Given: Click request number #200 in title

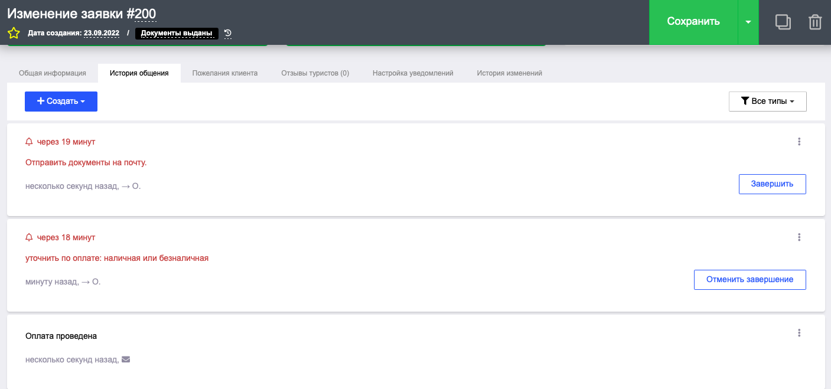Looking at the screenshot, I should (141, 14).
